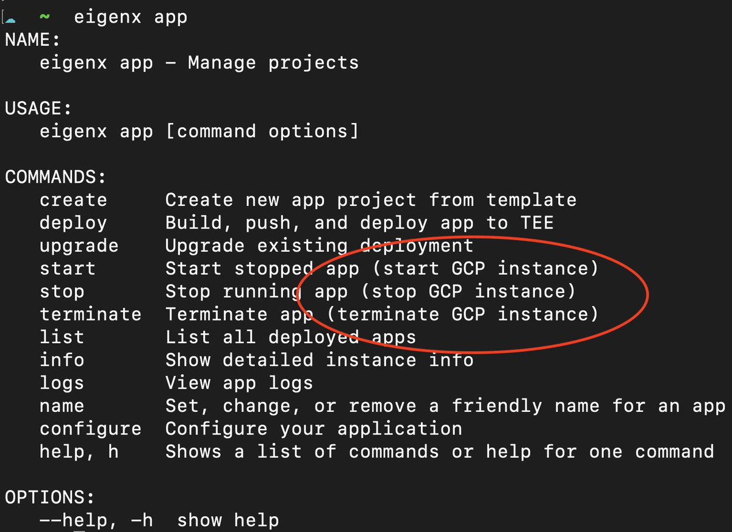The width and height of the screenshot is (732, 532).
Task: Select the 'OPTIONS:' heading
Action: [x=50, y=497]
